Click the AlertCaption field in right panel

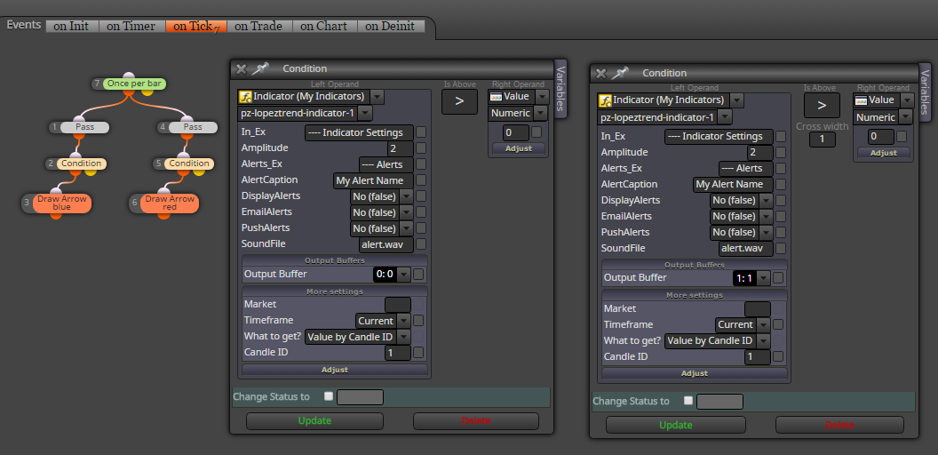coord(733,184)
